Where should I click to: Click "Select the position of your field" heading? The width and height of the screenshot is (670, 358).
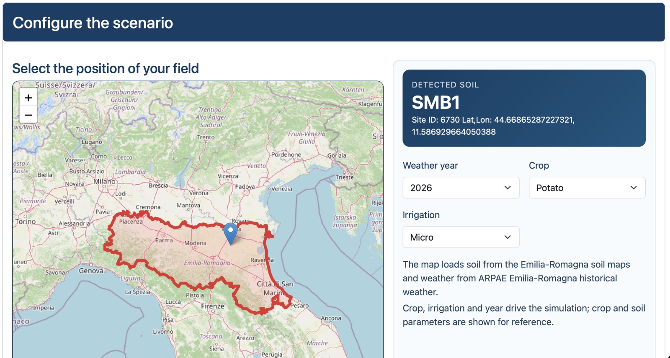(x=106, y=68)
